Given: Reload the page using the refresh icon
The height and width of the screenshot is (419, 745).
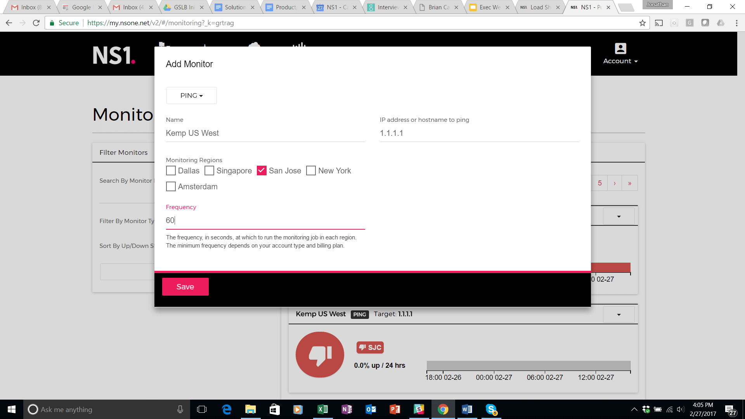Looking at the screenshot, I should (36, 23).
